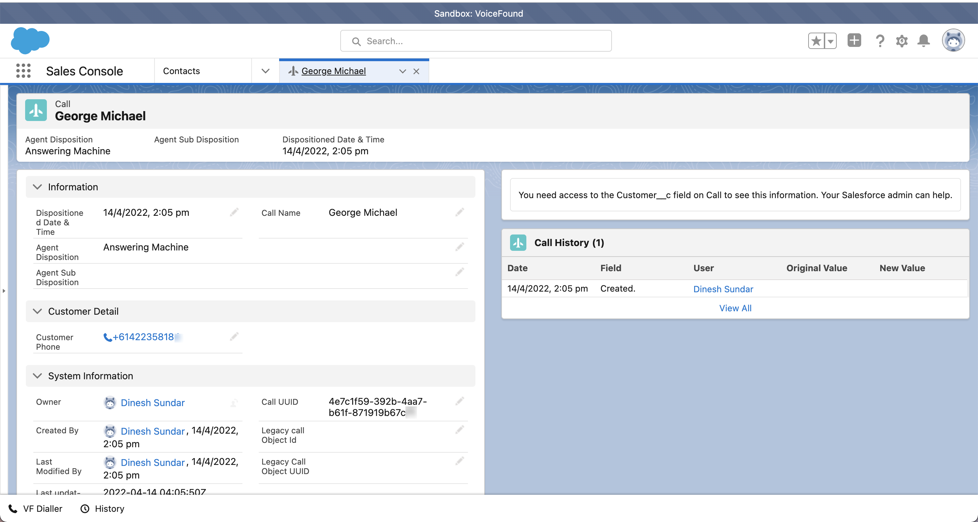This screenshot has width=978, height=522.
Task: Open Dinesh Sundar in Last Modified By
Action: coord(152,462)
